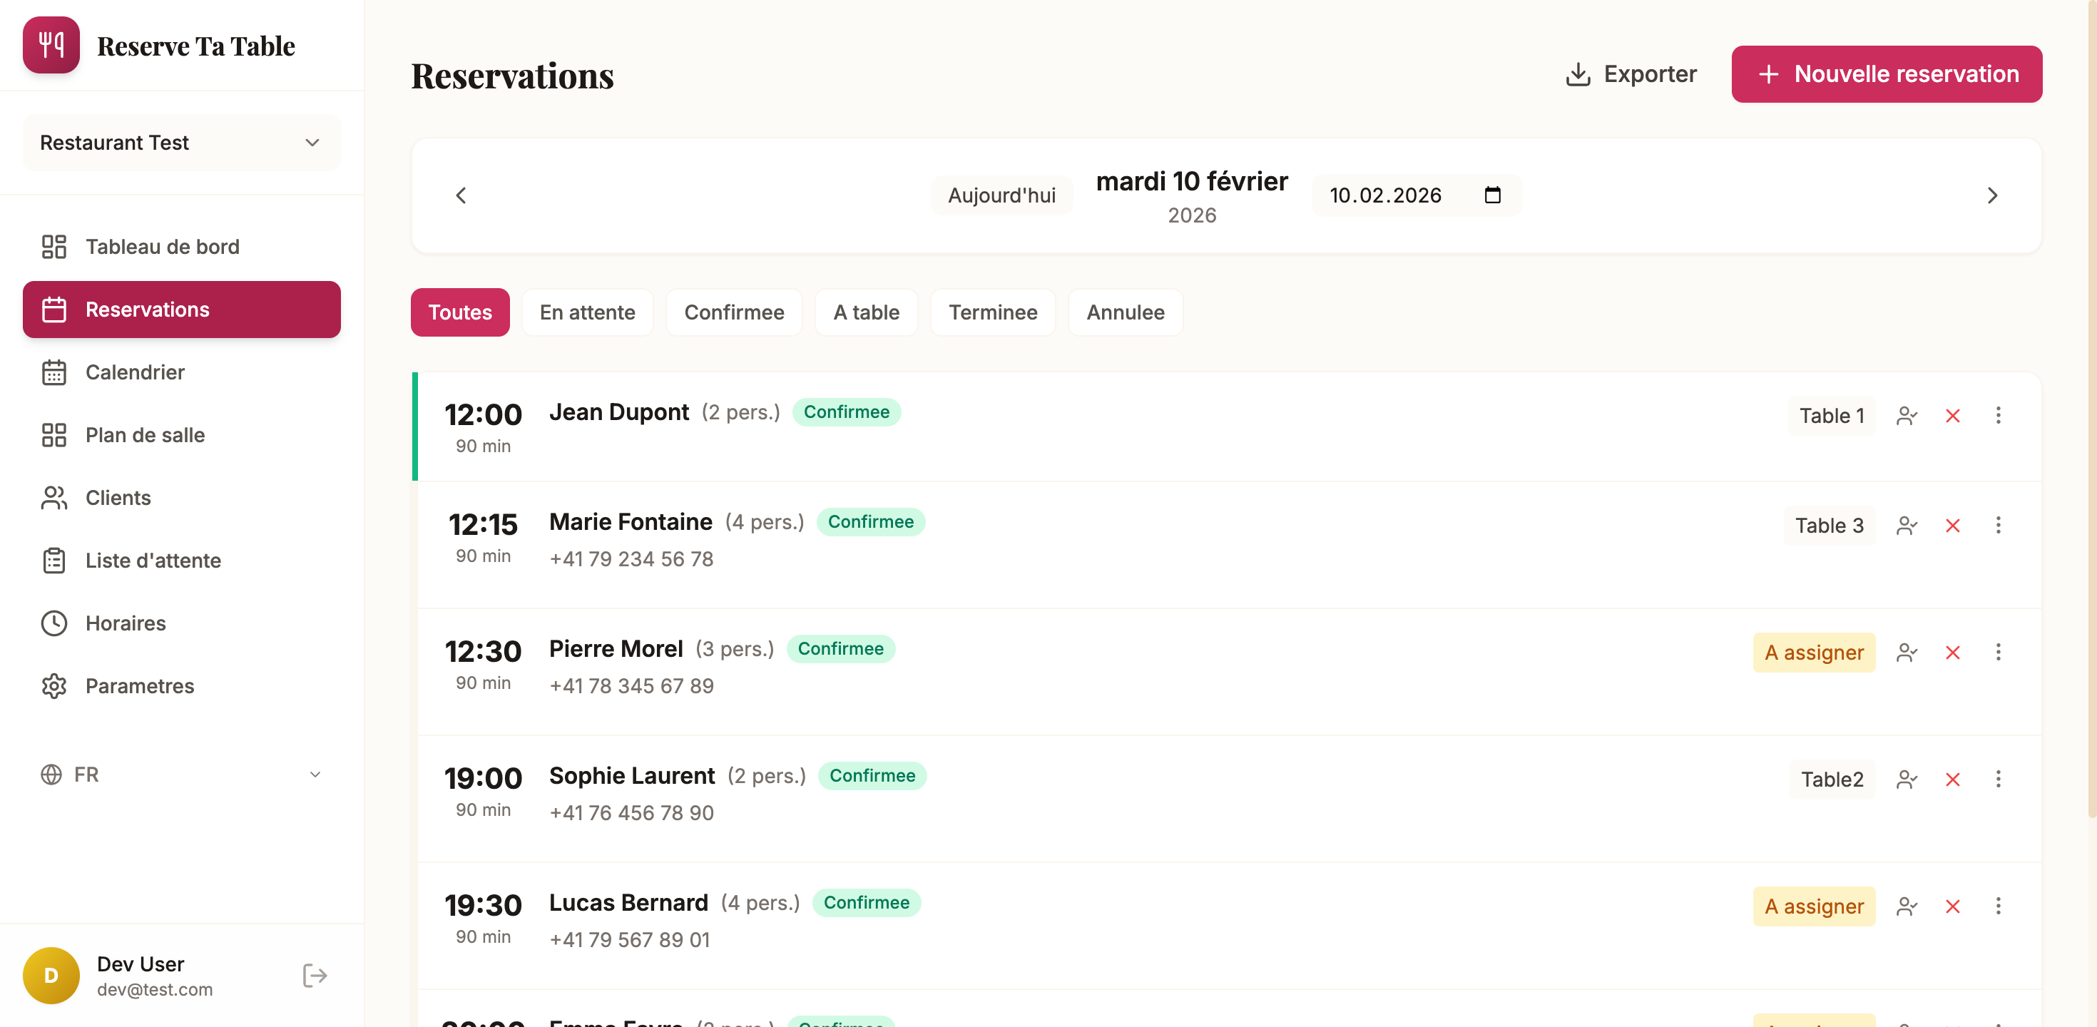The width and height of the screenshot is (2097, 1027).
Task: Open more options for Marie Fontaine
Action: click(1998, 526)
